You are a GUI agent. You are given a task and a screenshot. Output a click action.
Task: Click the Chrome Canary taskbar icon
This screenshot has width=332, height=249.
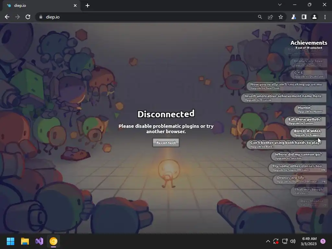[x=53, y=241]
